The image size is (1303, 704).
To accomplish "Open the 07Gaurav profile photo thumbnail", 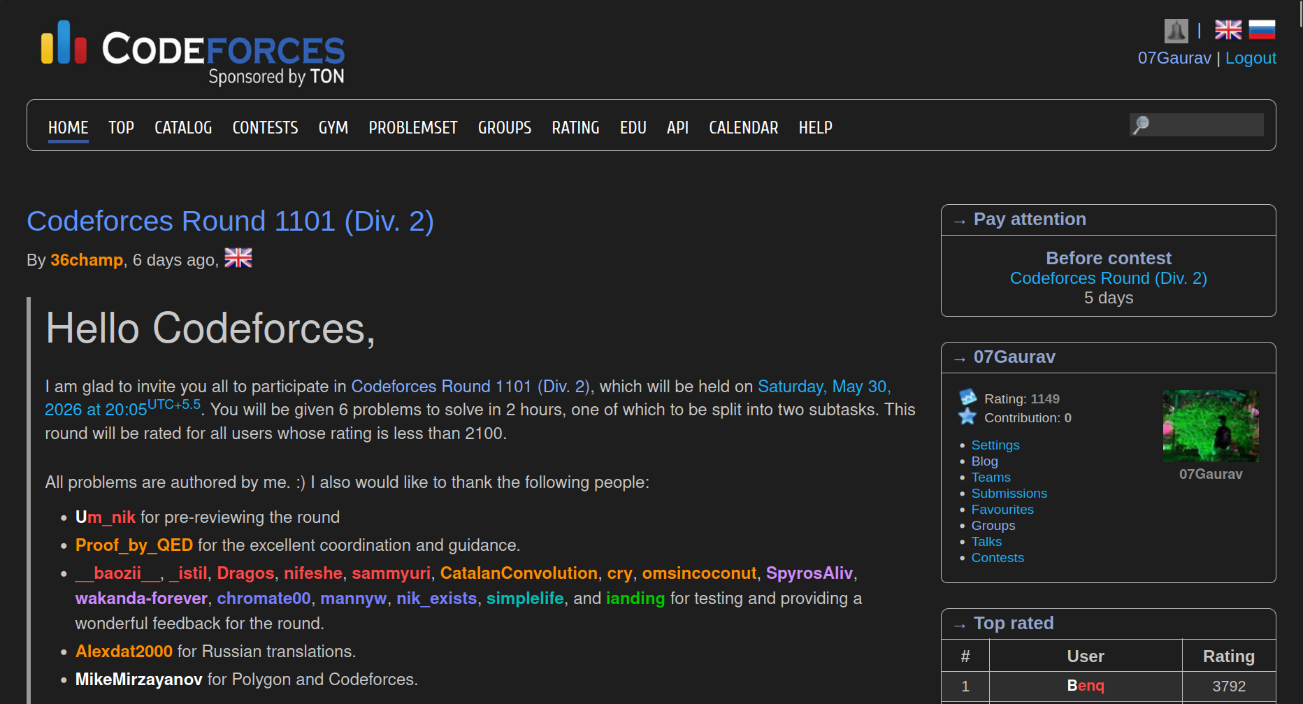I will tap(1211, 426).
